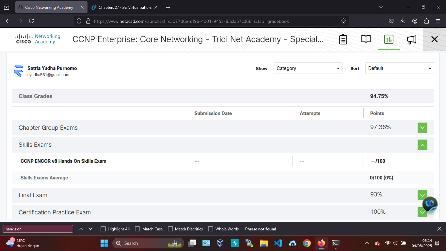This screenshot has width=446, height=251.
Task: Go to next find match arrow
Action: pyautogui.click(x=90, y=229)
